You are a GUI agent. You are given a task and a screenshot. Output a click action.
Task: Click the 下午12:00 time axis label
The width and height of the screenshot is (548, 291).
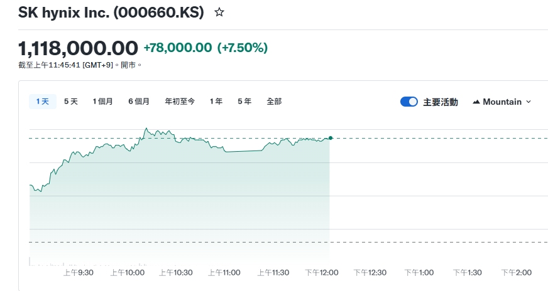click(322, 272)
